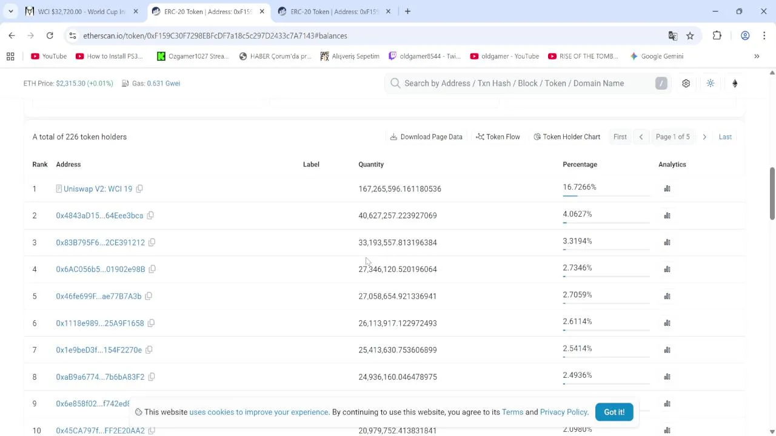Viewport: 776px width, 436px height.
Task: Toggle Etherscan light/dark theme sun icon
Action: tap(711, 84)
